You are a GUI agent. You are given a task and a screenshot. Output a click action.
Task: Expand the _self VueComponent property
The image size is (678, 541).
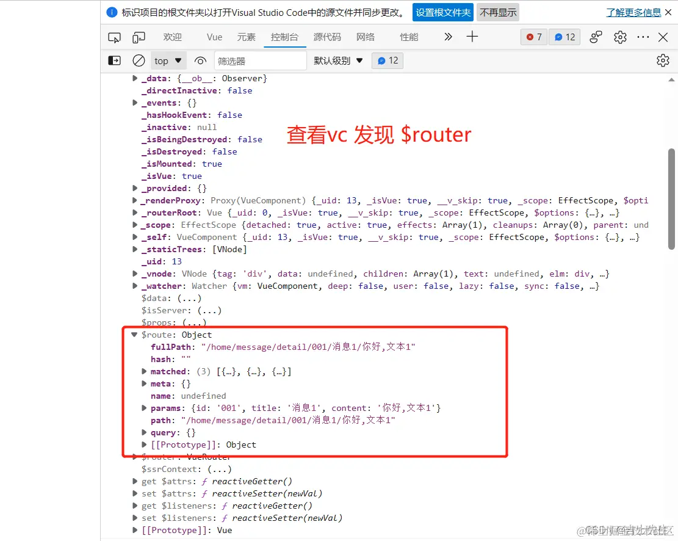(135, 237)
